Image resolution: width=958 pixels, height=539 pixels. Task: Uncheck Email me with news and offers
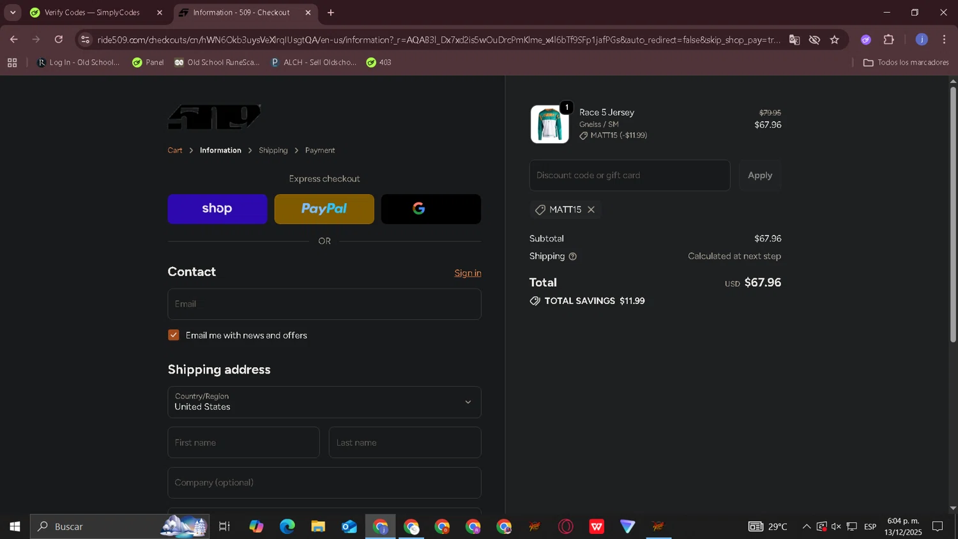(174, 335)
